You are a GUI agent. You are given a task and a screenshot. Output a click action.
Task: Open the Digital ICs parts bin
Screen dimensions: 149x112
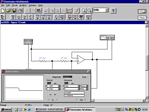pyautogui.click(x=49, y=17)
